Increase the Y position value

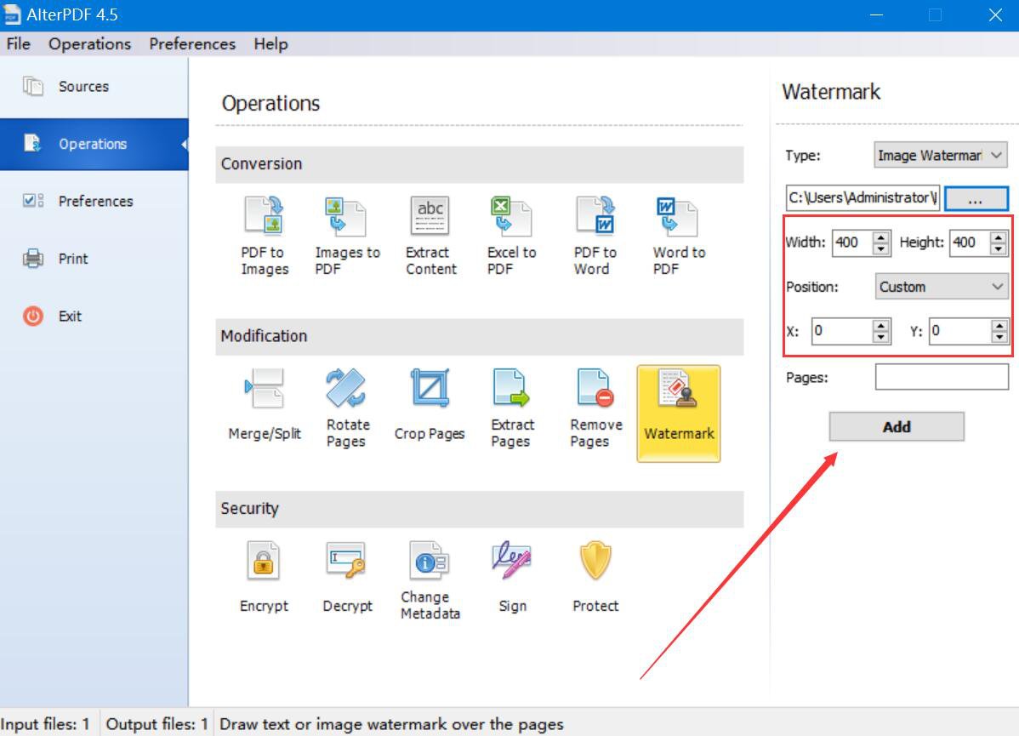click(999, 326)
